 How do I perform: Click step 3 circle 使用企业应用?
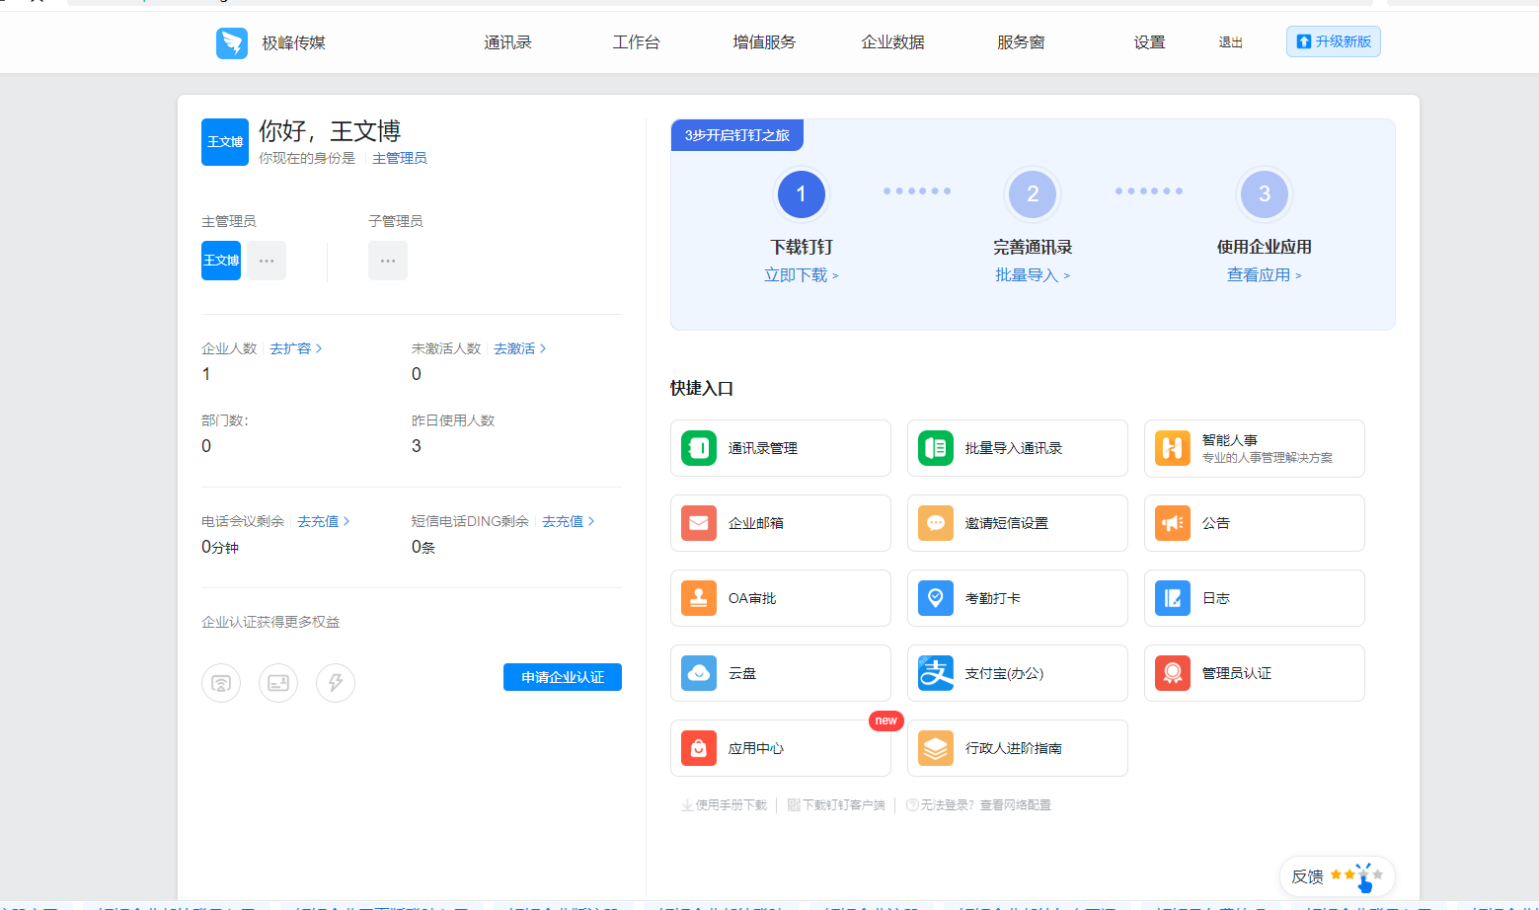click(x=1265, y=194)
